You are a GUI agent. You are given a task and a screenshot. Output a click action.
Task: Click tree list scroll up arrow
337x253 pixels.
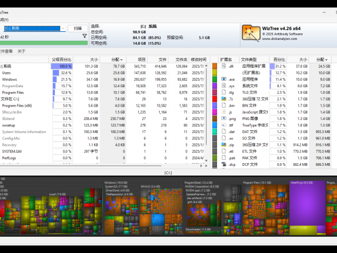click(206, 65)
